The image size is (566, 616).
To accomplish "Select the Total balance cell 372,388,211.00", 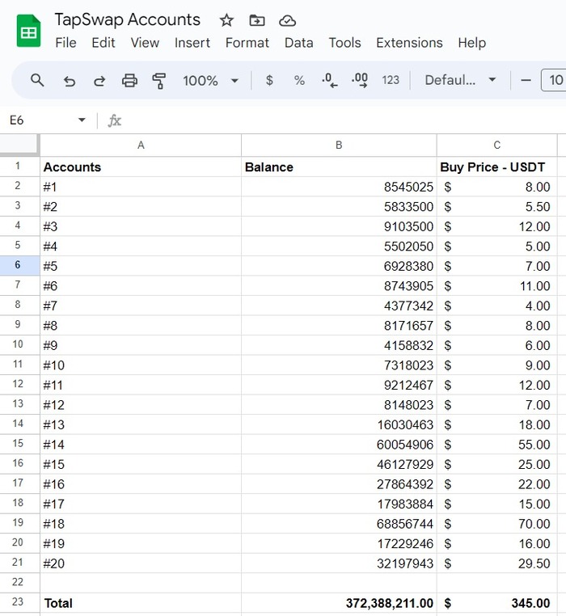I will tap(339, 603).
